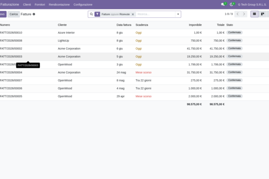Click the purple filter funnel icon
Screen dimensions: 269x179
tap(97, 14)
